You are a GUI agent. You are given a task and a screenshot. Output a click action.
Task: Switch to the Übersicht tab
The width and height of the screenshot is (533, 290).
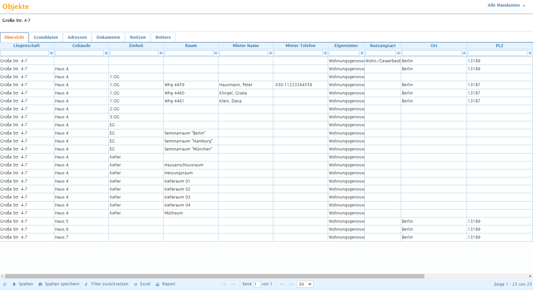coord(14,37)
